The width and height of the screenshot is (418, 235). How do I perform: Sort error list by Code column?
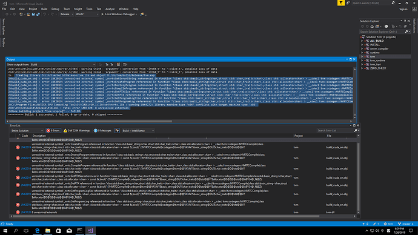[x=25, y=136]
